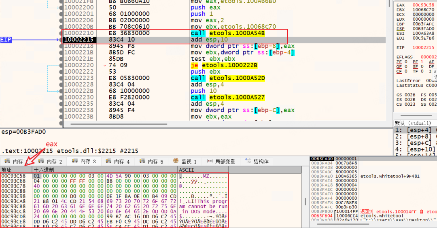Open the 监视 1 watch tab
Image resolution: width=437 pixels, height=228 pixels.
[185, 161]
